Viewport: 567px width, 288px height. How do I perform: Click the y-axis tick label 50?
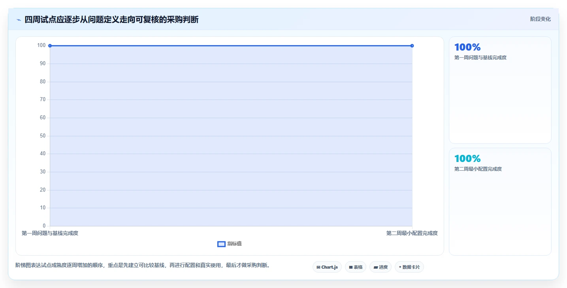(x=43, y=136)
